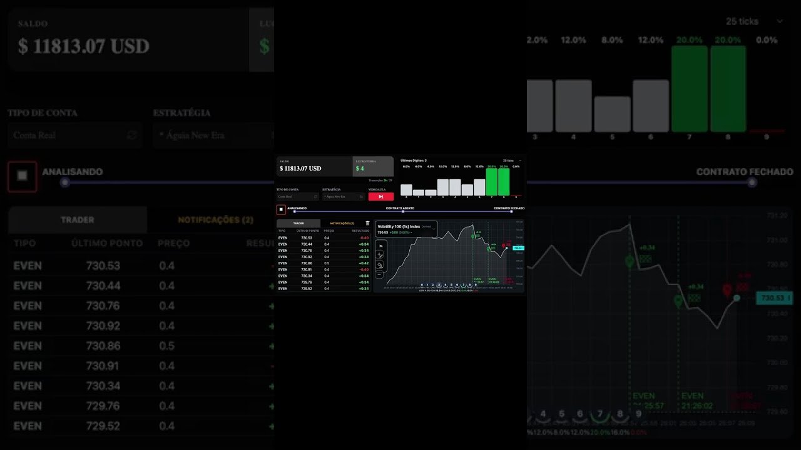This screenshot has width=801, height=450.
Task: Click the list icon in Estratégia field, center panel
Action: (361, 196)
